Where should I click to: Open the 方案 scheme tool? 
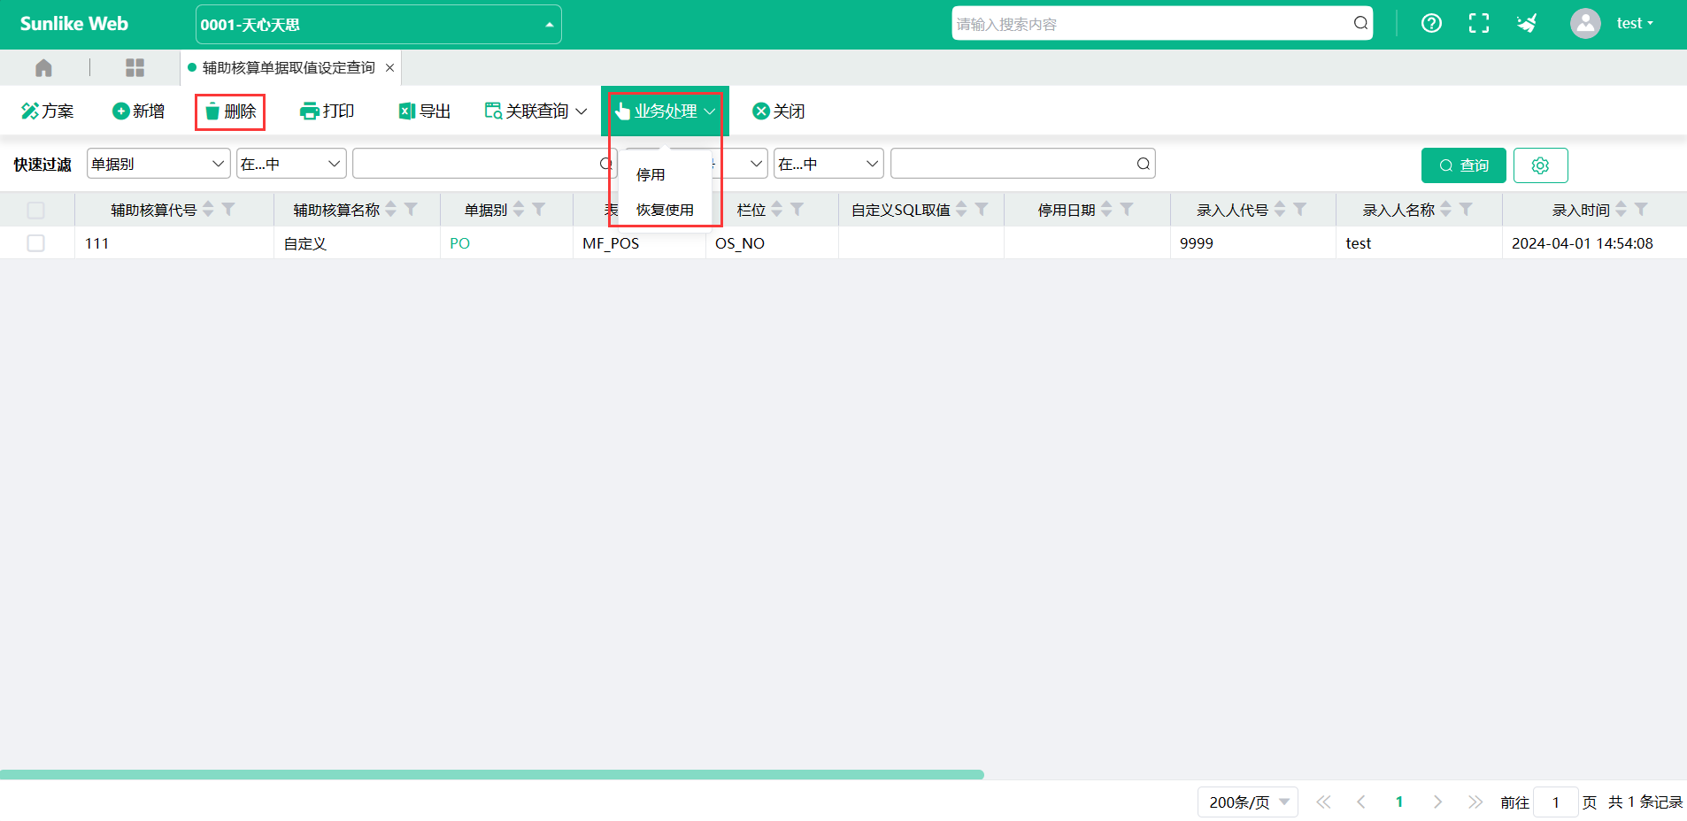click(x=48, y=111)
